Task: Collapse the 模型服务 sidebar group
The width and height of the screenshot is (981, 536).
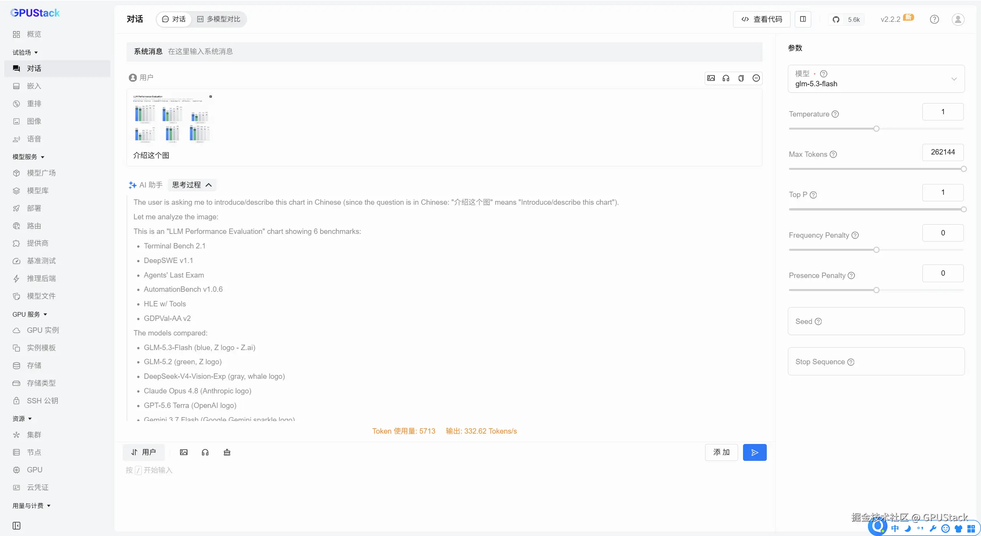Action: coord(29,157)
